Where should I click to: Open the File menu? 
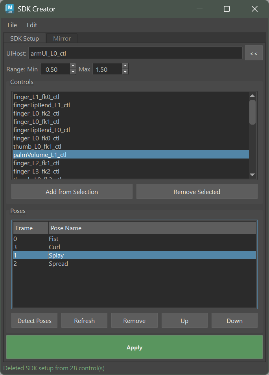(x=12, y=25)
